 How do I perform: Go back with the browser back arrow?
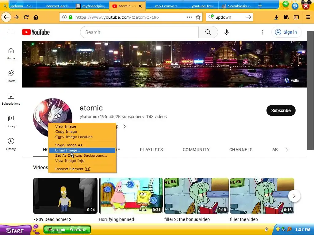point(6,17)
